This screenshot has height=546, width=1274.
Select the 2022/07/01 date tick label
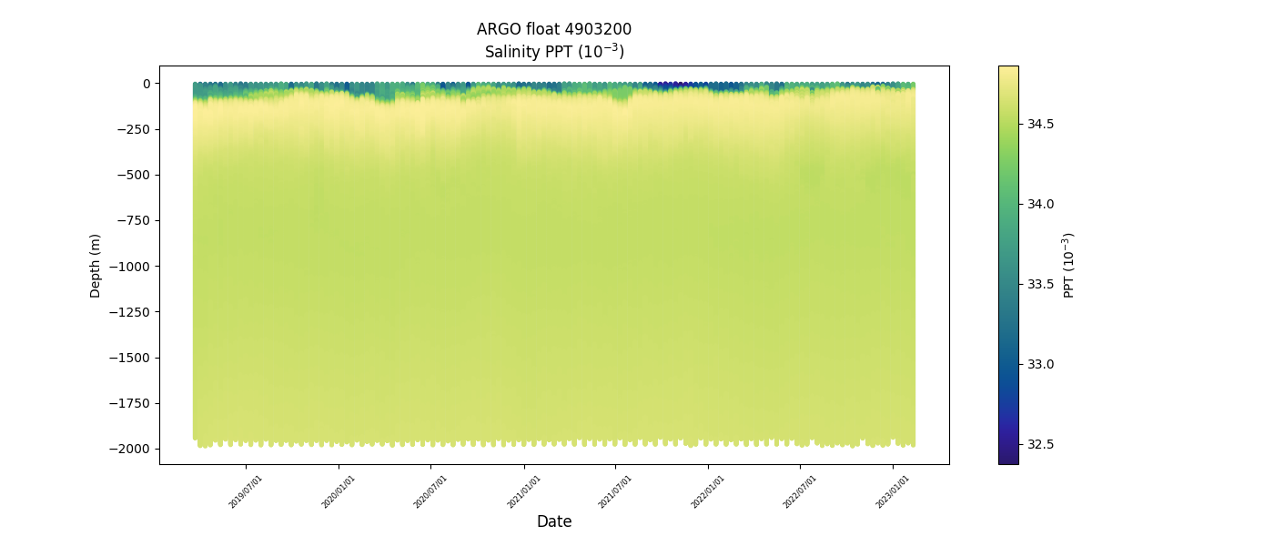click(x=800, y=490)
